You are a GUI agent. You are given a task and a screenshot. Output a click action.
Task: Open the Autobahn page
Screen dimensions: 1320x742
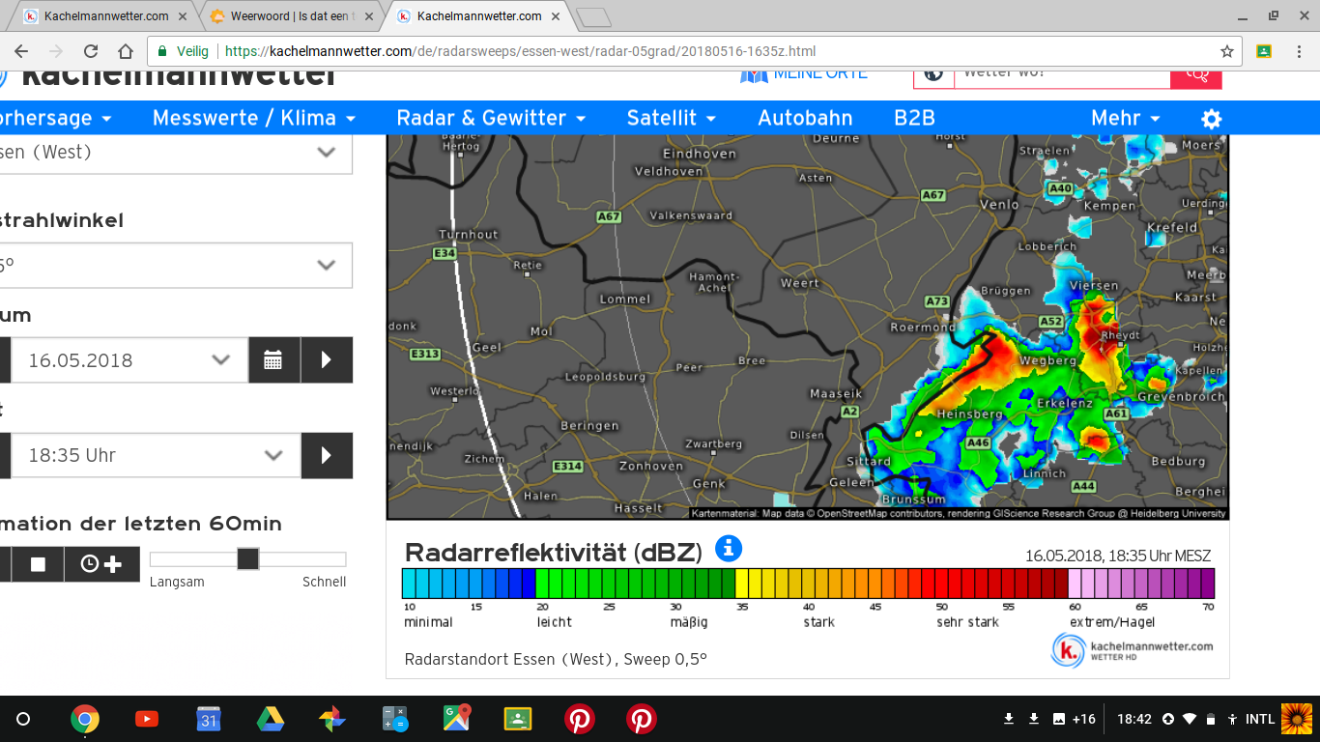(805, 118)
